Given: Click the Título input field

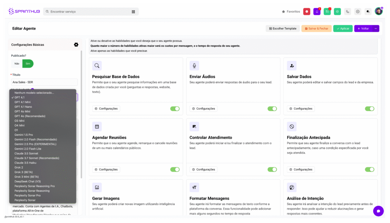Looking at the screenshot, I should coord(44,82).
